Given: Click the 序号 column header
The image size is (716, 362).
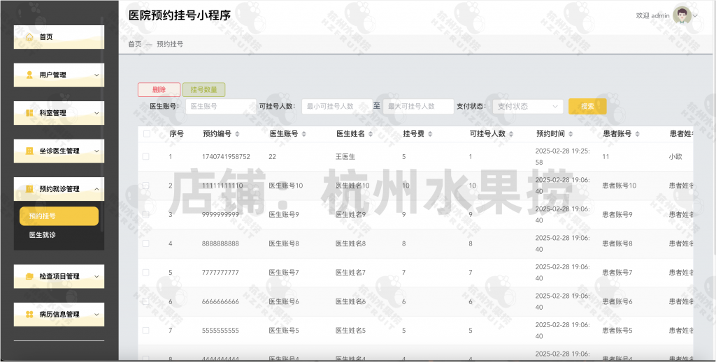Looking at the screenshot, I should pyautogui.click(x=176, y=134).
